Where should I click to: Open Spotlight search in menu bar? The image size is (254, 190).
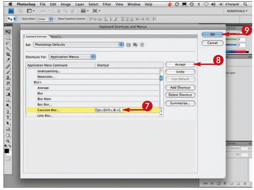[x=245, y=4]
